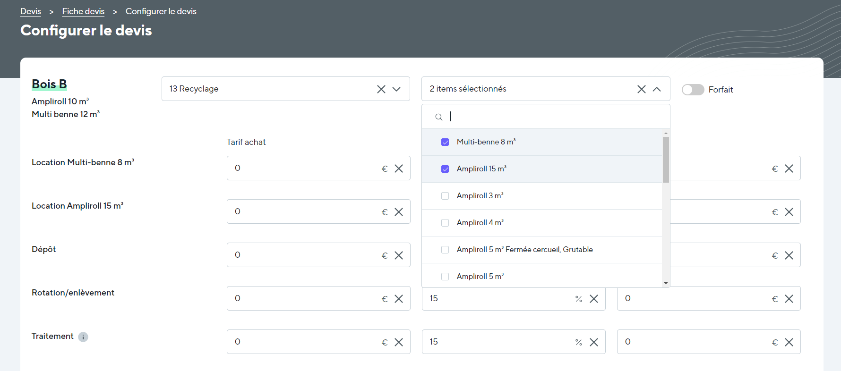Clear the 2 items sélectionnés selection
Viewport: 841px width, 371px height.
[x=641, y=89]
